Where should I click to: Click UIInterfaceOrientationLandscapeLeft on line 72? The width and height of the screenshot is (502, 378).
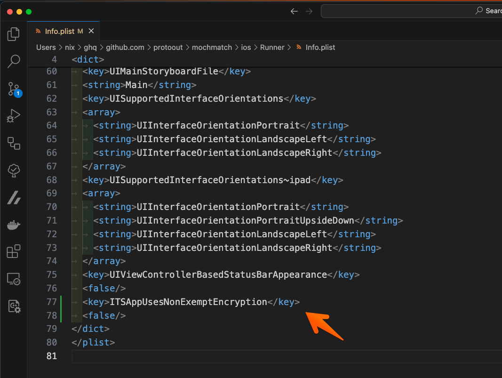[232, 234]
